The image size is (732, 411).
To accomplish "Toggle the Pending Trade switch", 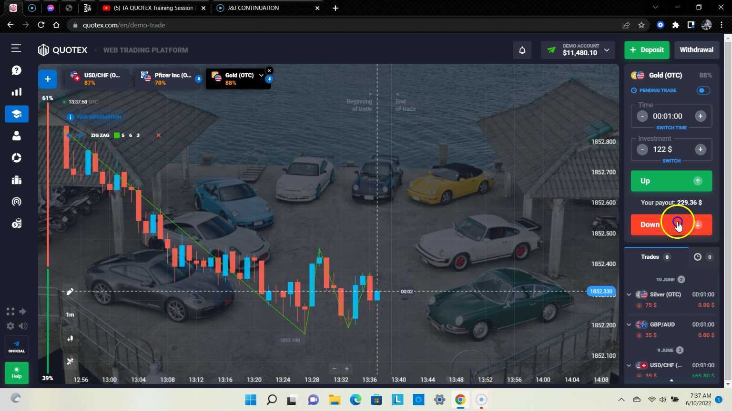I will click(x=703, y=90).
